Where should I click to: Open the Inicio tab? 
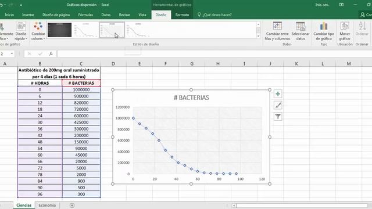[x=9, y=15]
